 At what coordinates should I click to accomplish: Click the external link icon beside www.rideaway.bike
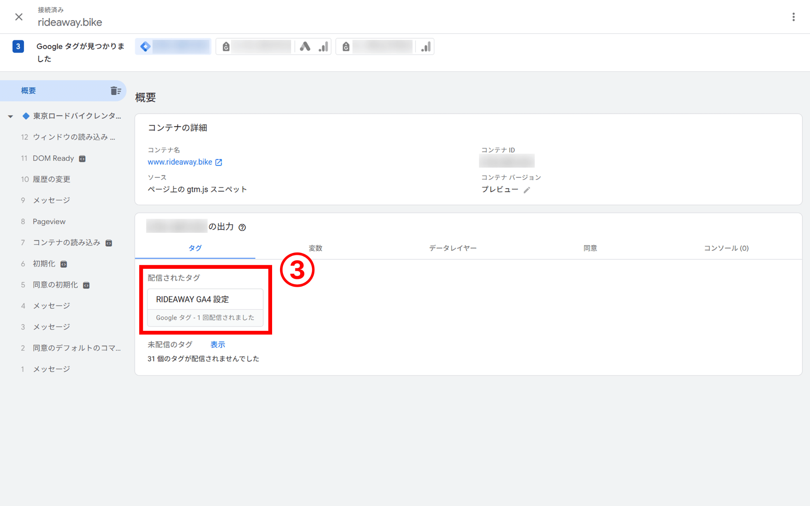pyautogui.click(x=219, y=162)
